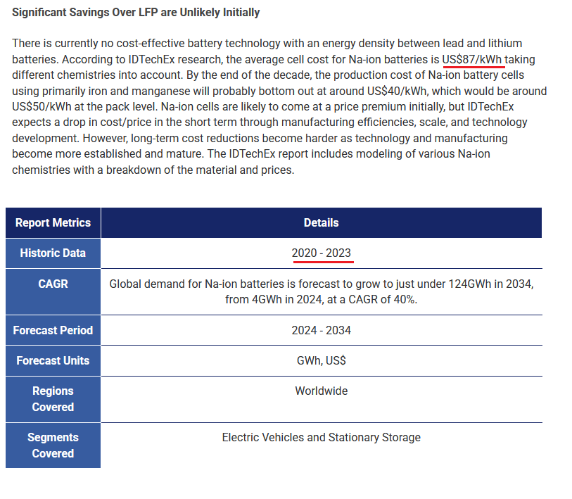Click the US$50/kWh pack level text
572x499 pixels.
point(42,107)
